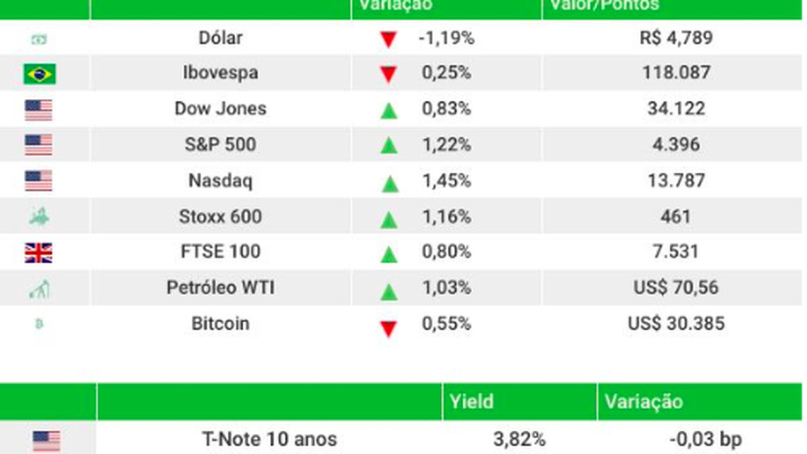Image resolution: width=807 pixels, height=454 pixels.
Task: Click the dollar bill icon beside Dólar
Action: click(x=39, y=39)
